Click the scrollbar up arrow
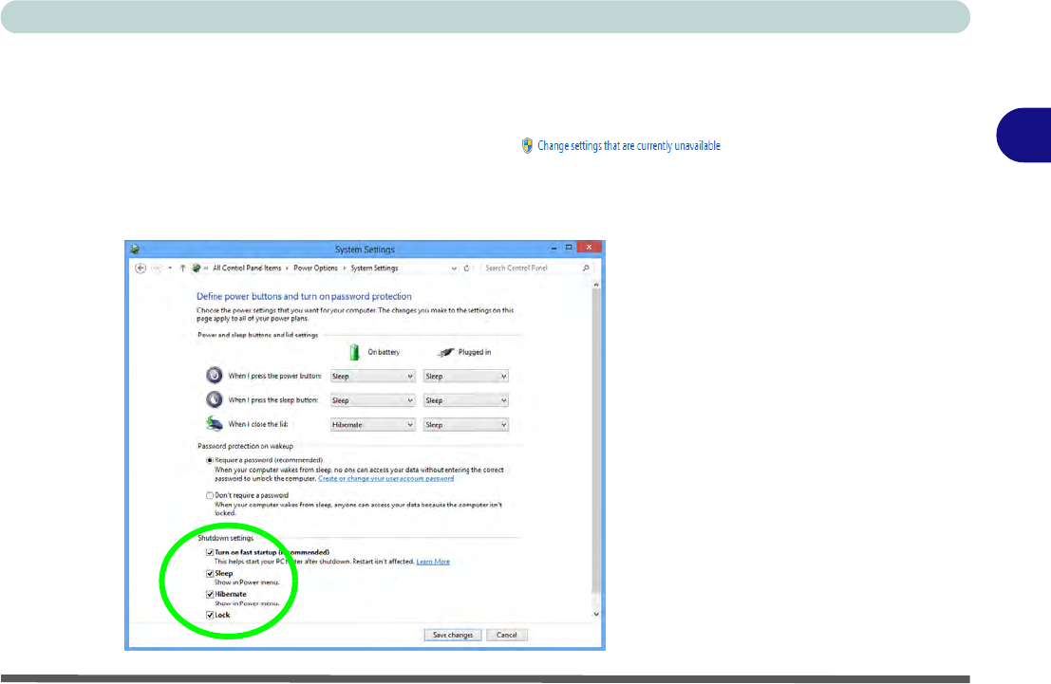The image size is (1051, 684). pyautogui.click(x=596, y=286)
